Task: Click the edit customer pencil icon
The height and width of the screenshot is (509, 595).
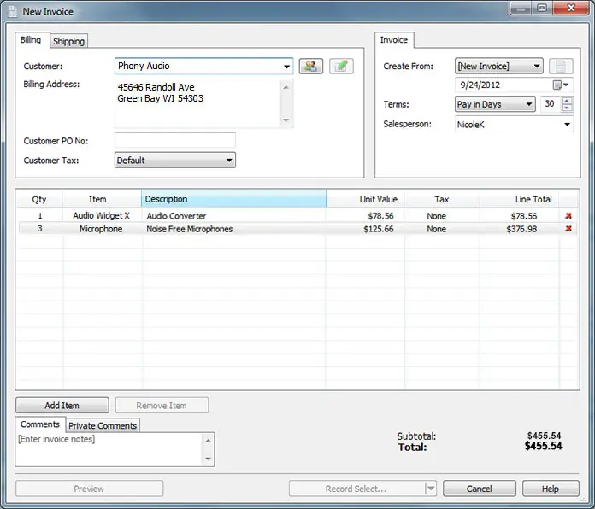Action: point(341,67)
